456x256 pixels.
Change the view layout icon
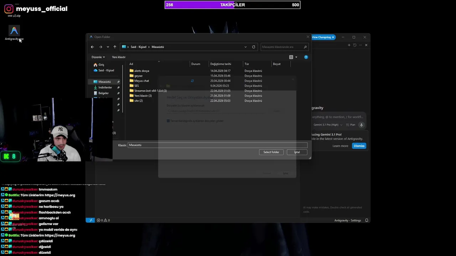click(x=291, y=57)
